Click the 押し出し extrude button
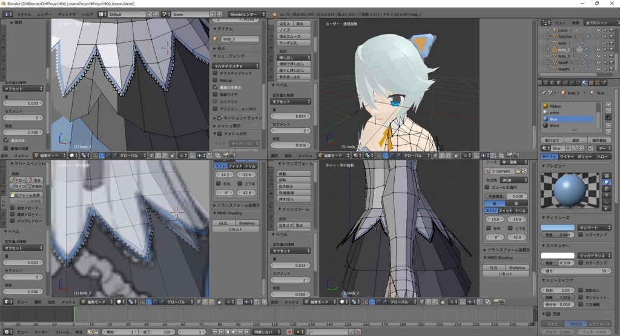The width and height of the screenshot is (620, 336). [x=293, y=58]
